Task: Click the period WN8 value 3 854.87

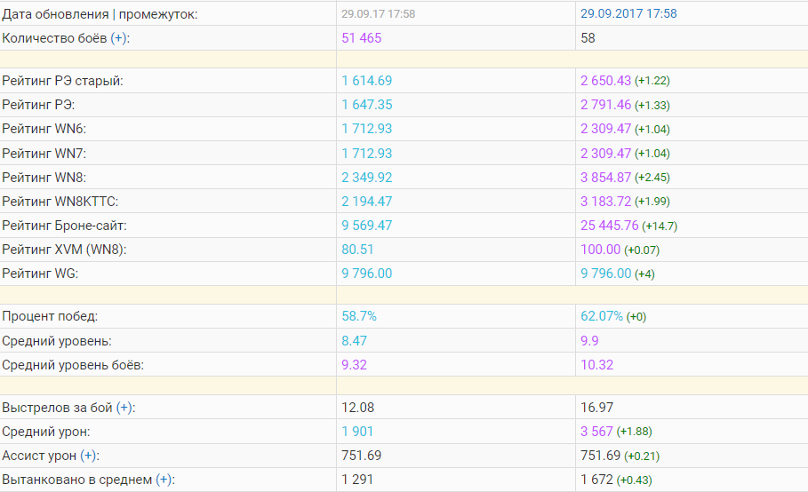Action: click(605, 177)
